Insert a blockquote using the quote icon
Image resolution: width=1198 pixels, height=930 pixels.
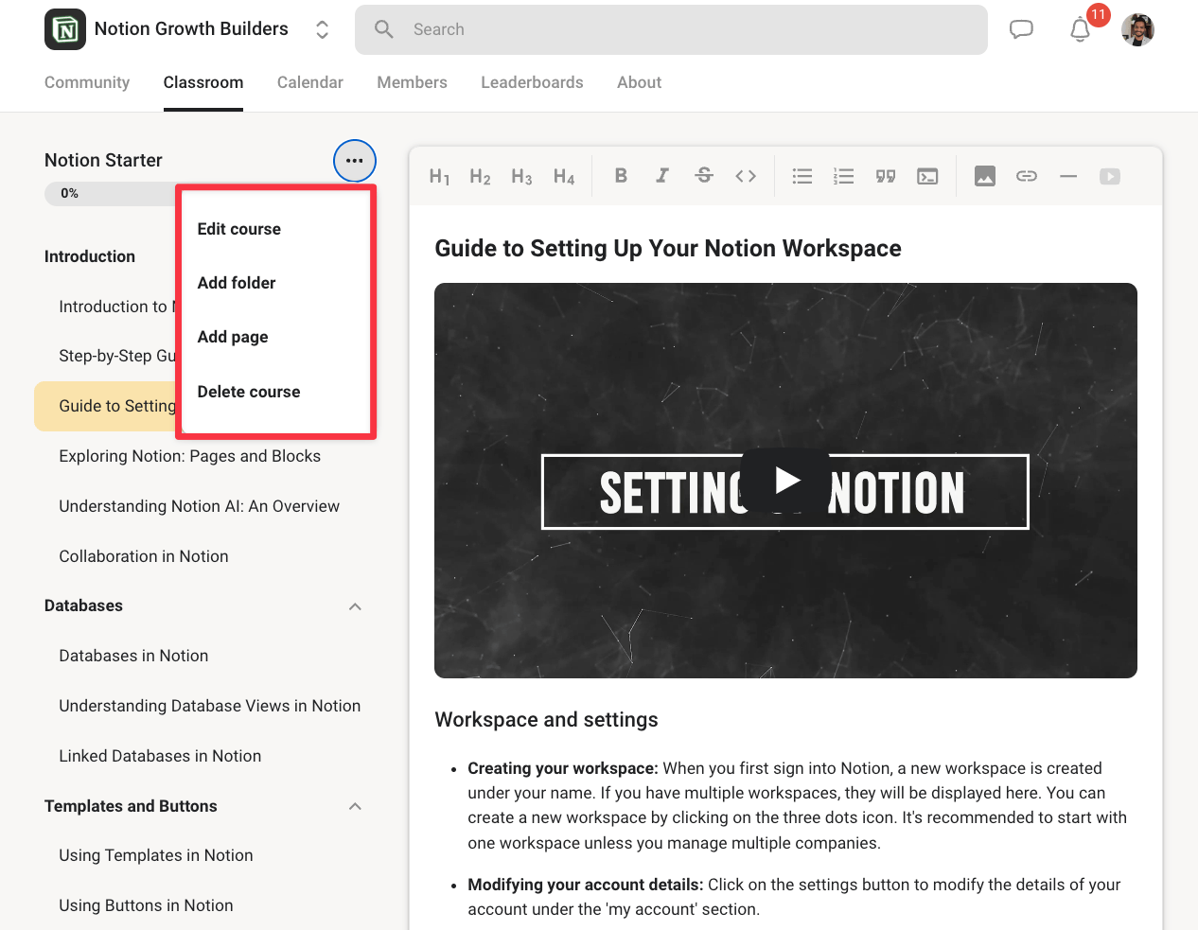(x=885, y=176)
